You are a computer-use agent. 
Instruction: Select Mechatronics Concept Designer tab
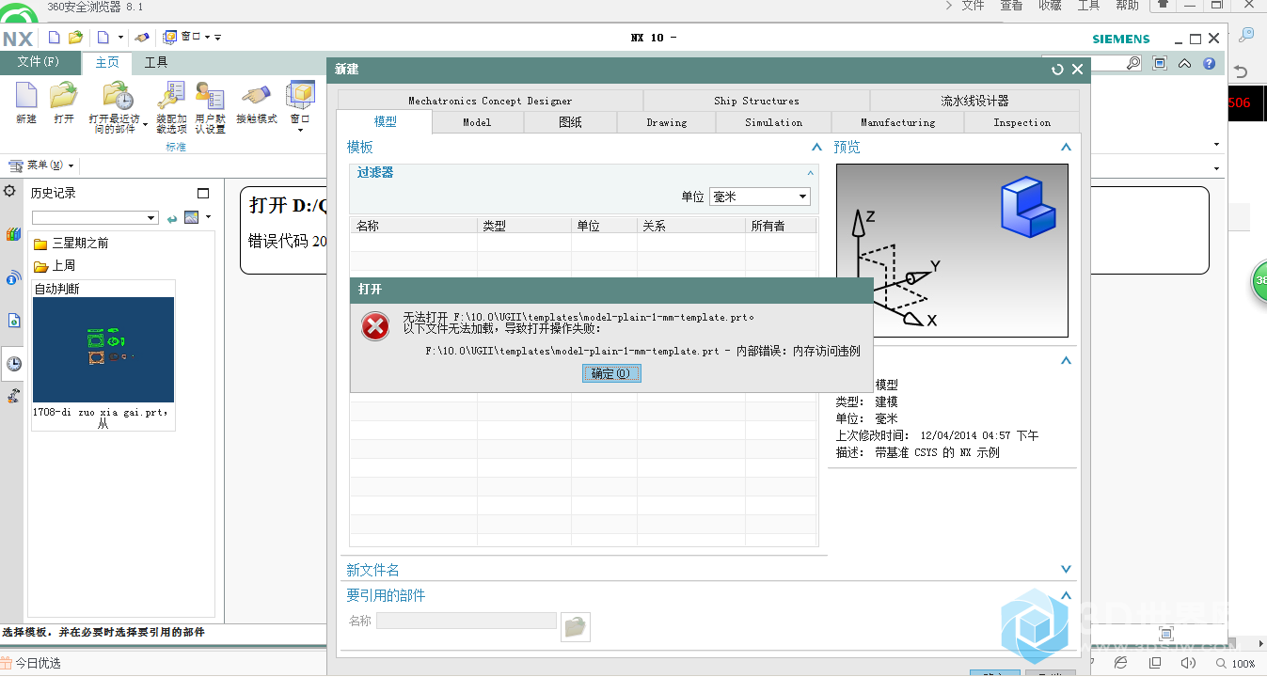point(490,101)
